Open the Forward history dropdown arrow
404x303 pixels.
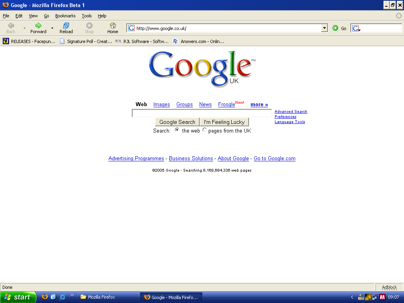(52, 28)
